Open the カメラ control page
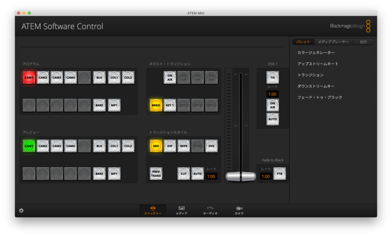The image size is (392, 237). coord(239,211)
